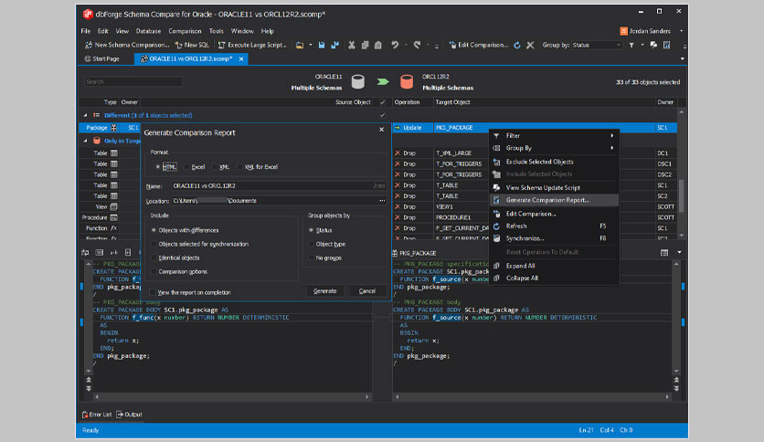
Task: Open the Comparison menu
Action: click(185, 31)
